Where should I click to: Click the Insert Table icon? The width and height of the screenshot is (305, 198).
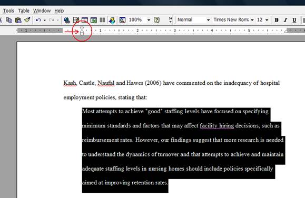point(85,20)
